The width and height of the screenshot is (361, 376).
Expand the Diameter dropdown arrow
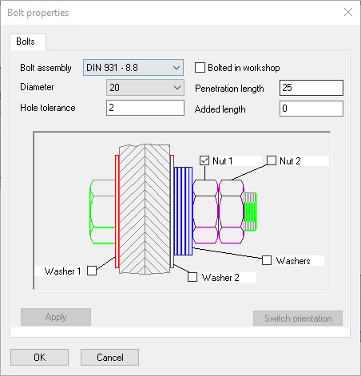[177, 88]
